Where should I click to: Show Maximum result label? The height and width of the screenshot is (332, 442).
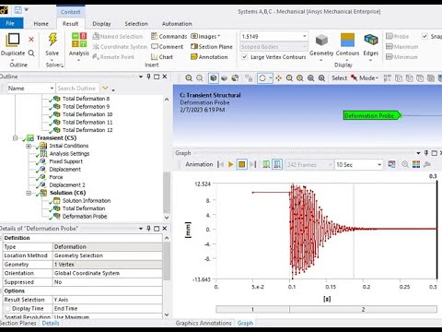coord(401,47)
